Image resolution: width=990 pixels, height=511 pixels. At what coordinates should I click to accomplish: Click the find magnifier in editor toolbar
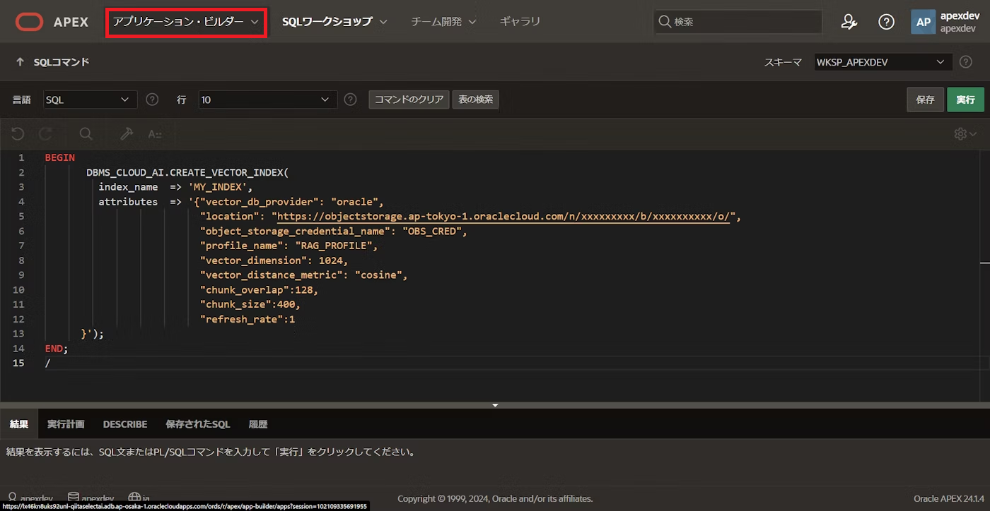pos(86,134)
